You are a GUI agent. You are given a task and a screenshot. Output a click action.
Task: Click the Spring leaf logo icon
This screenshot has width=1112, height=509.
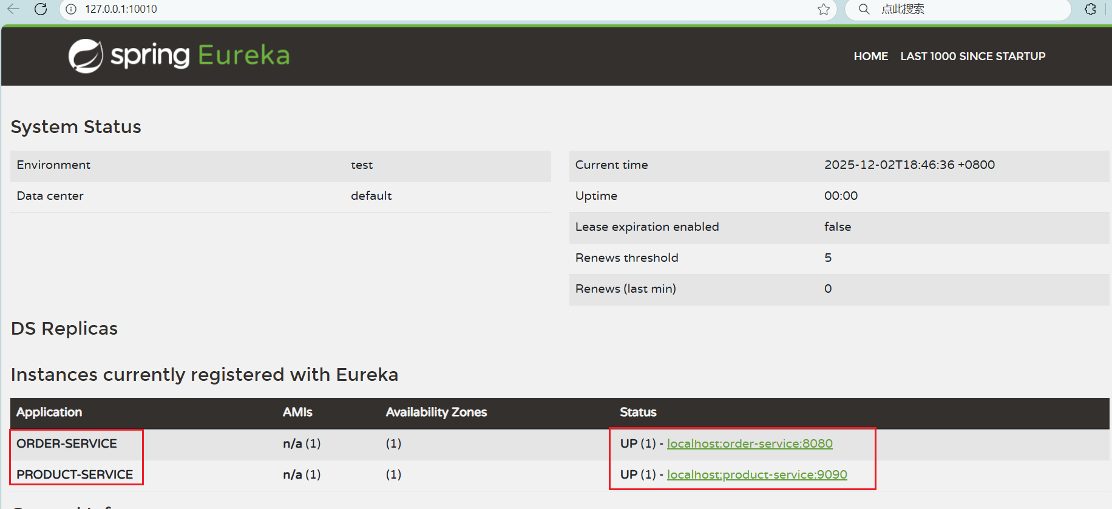[x=86, y=56]
